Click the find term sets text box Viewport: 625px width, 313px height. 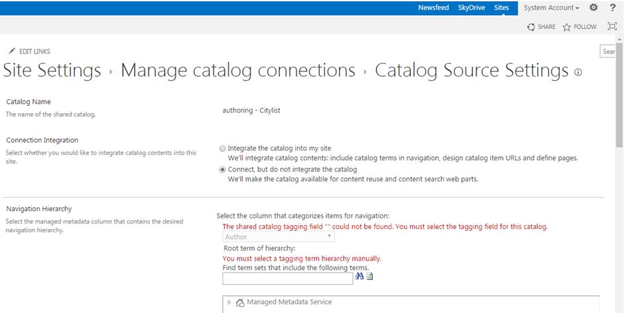coord(287,279)
